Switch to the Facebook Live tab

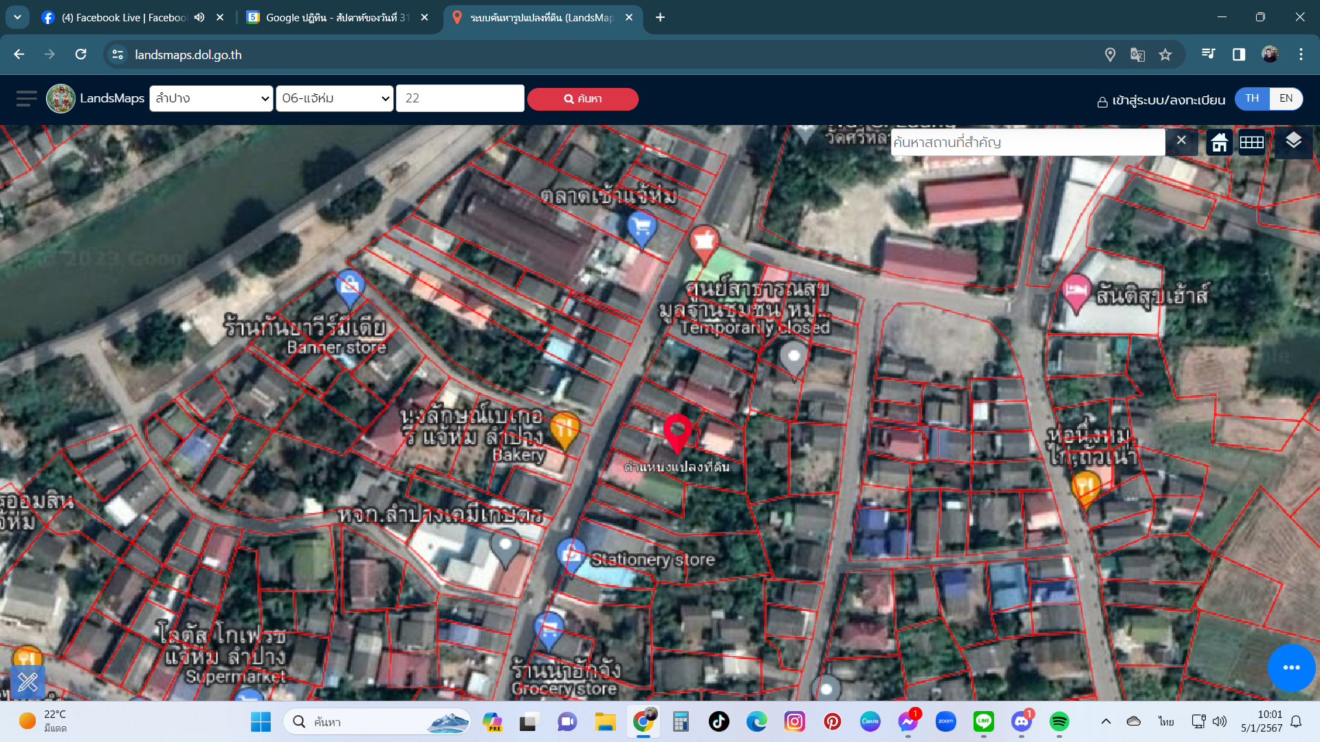[x=124, y=18]
